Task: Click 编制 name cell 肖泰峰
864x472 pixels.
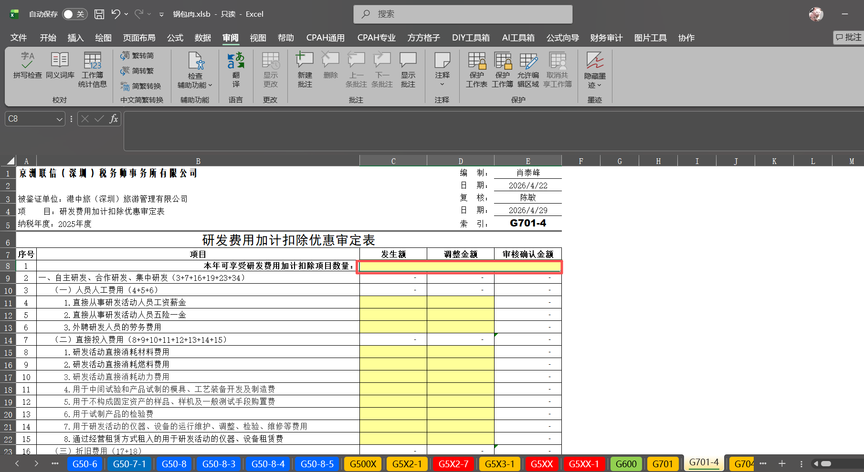Action: click(528, 173)
